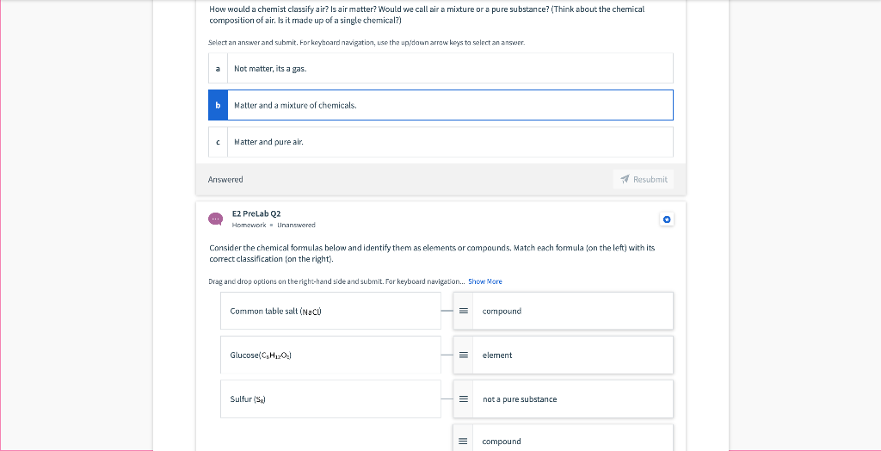
Task: Select answer a 'Not matter, its a gas.'
Action: click(440, 69)
